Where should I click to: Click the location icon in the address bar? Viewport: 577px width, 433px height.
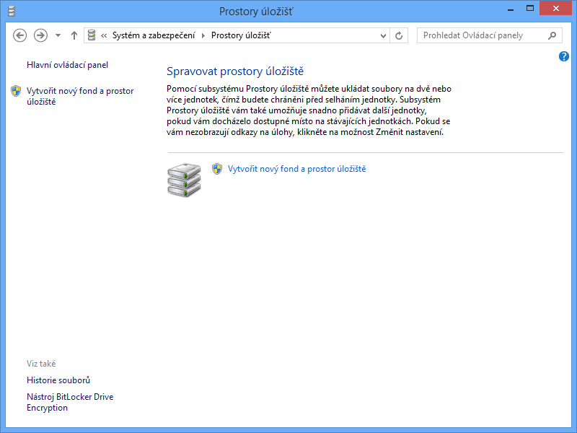tap(92, 35)
